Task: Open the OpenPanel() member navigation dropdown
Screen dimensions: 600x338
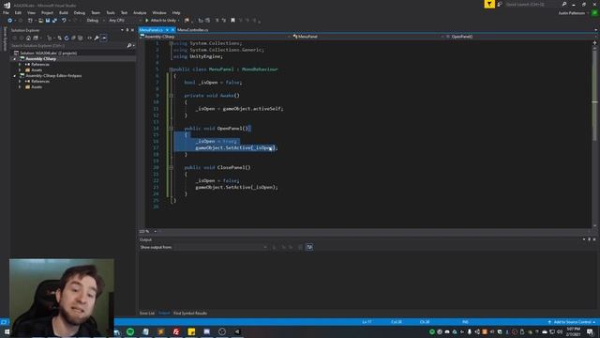Action: point(519,37)
